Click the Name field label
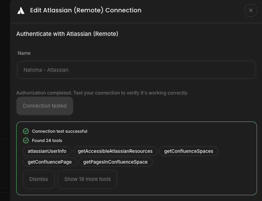 (x=24, y=53)
